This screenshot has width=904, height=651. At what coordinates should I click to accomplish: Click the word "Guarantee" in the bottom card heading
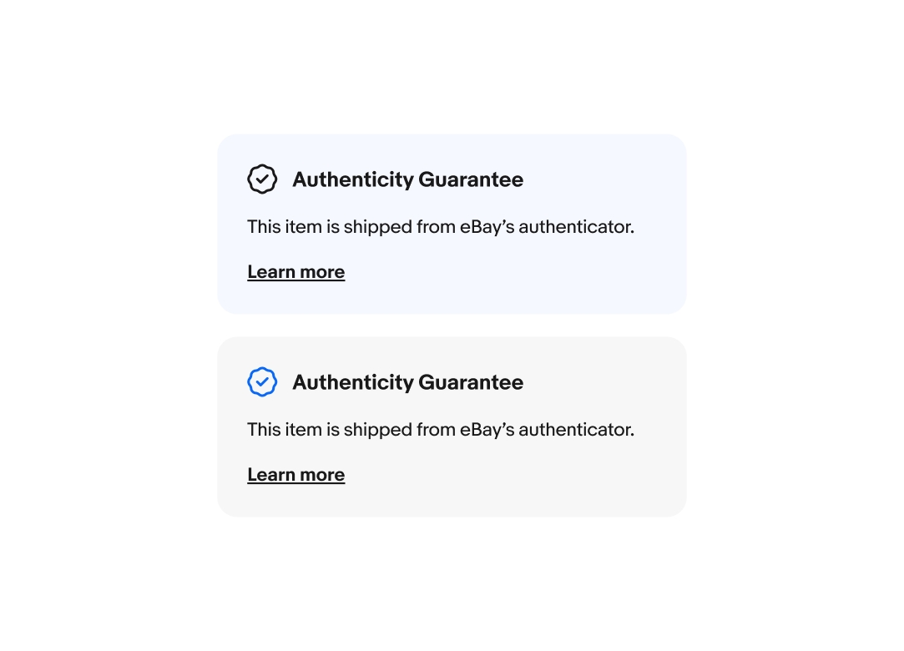[x=471, y=382]
